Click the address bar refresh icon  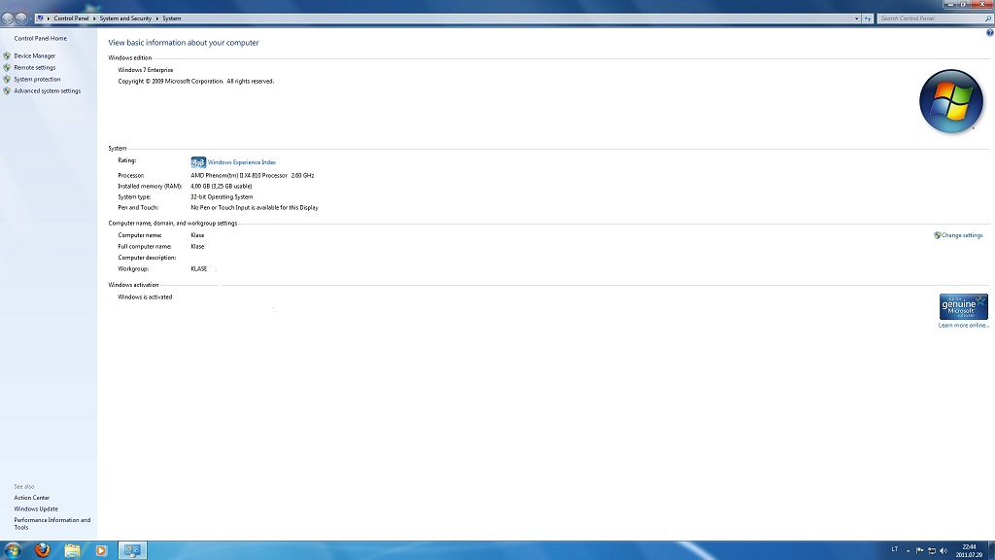coord(867,18)
